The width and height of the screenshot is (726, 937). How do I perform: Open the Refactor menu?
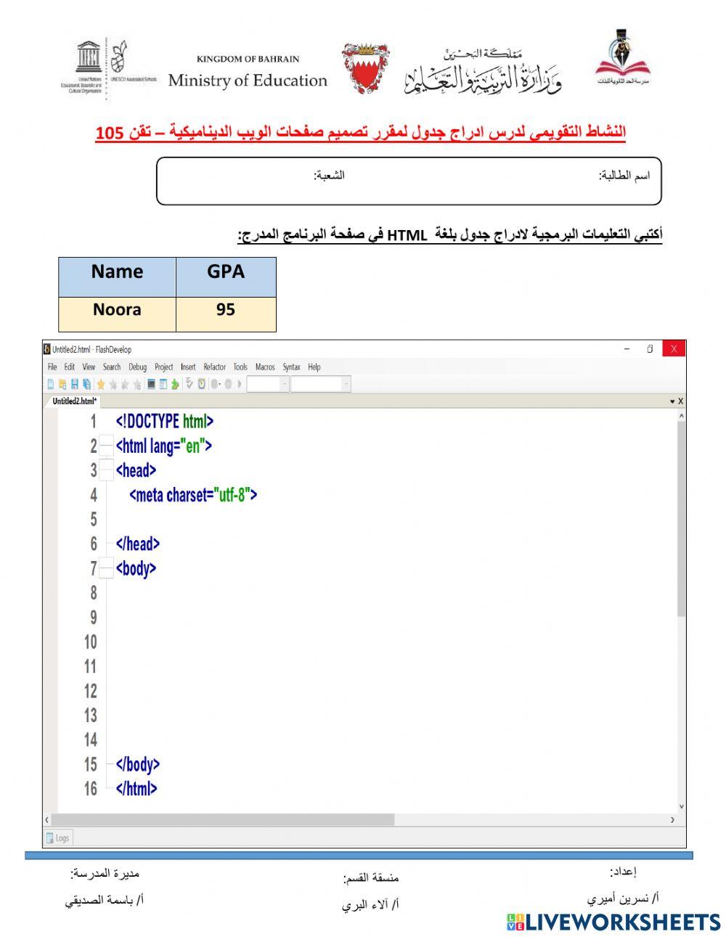(215, 367)
